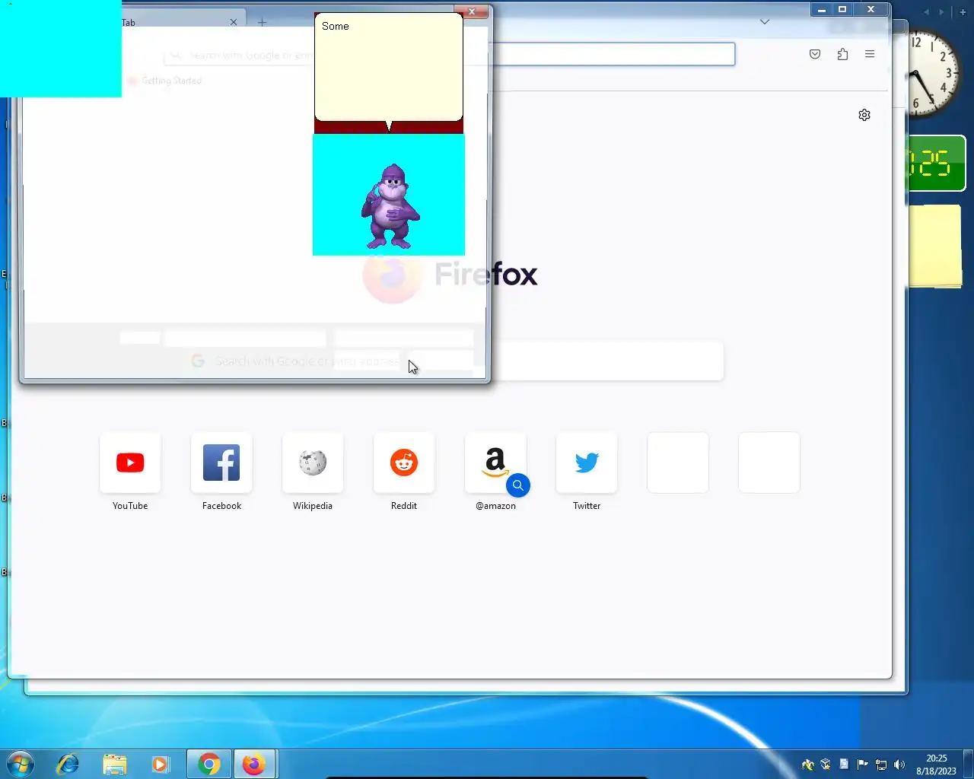
Task: Add gadget with sidebar plus button
Action: [x=963, y=12]
